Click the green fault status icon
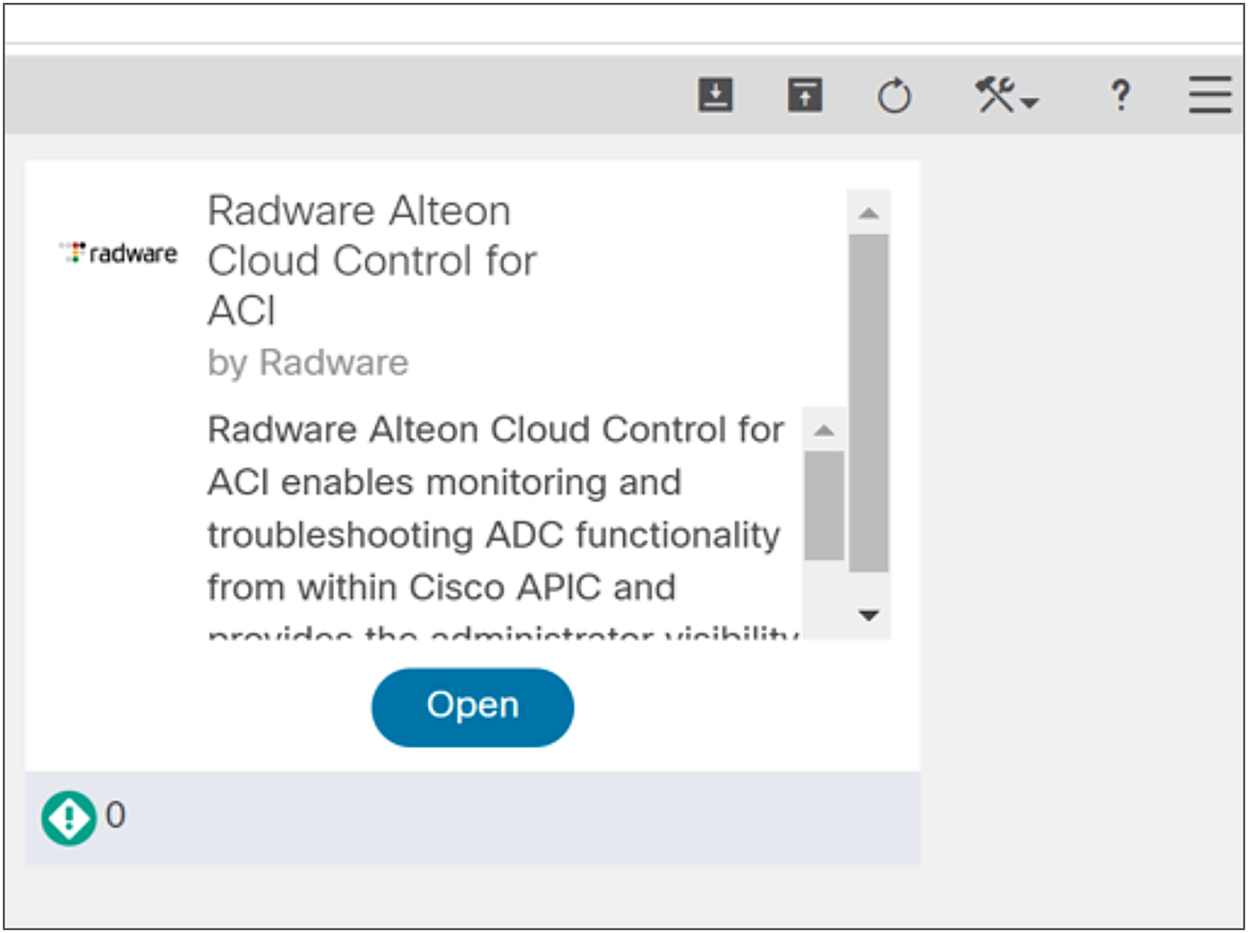Viewport: 1248px width, 933px height. 68,818
